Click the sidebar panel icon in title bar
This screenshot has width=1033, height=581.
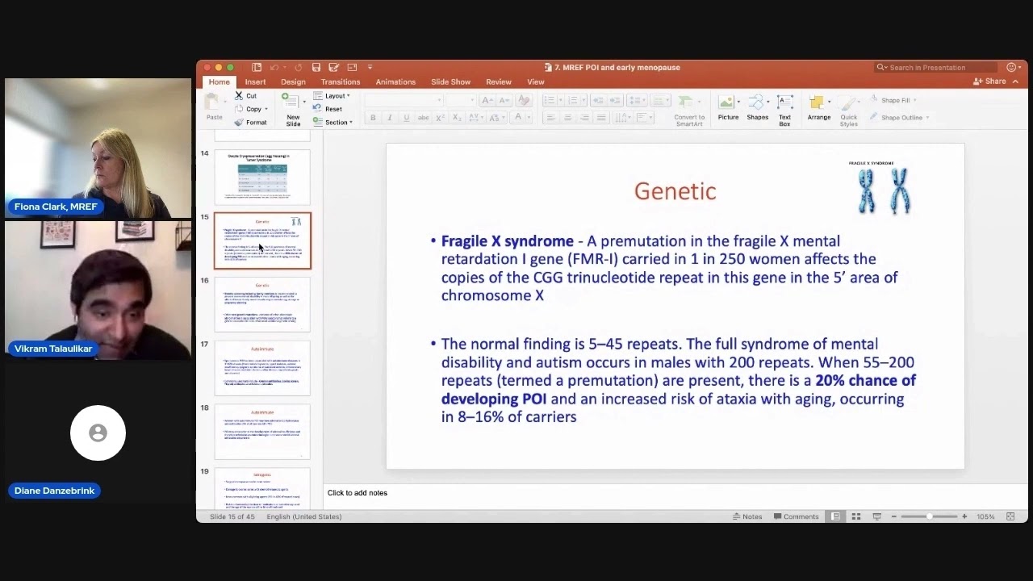click(257, 67)
